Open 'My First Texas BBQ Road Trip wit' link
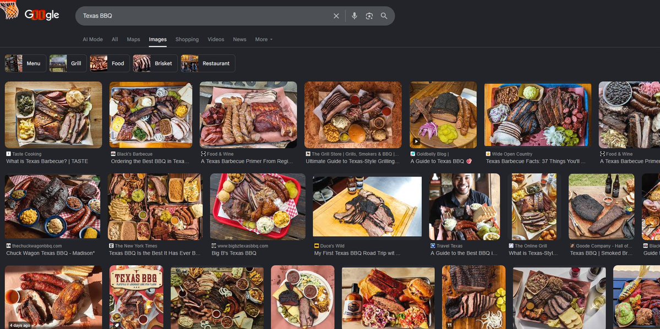The image size is (660, 329). 357,253
